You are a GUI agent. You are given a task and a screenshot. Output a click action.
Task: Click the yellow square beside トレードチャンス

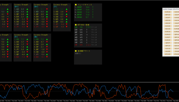tap(75, 5)
